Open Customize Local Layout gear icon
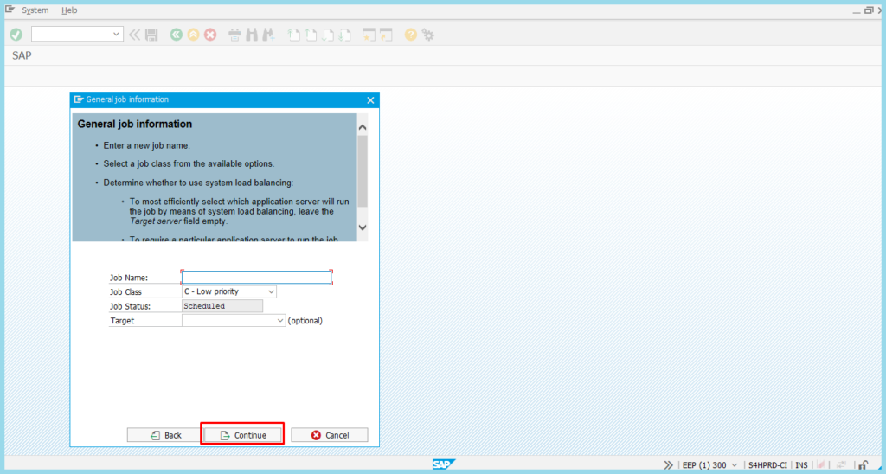The width and height of the screenshot is (886, 474). (x=428, y=35)
